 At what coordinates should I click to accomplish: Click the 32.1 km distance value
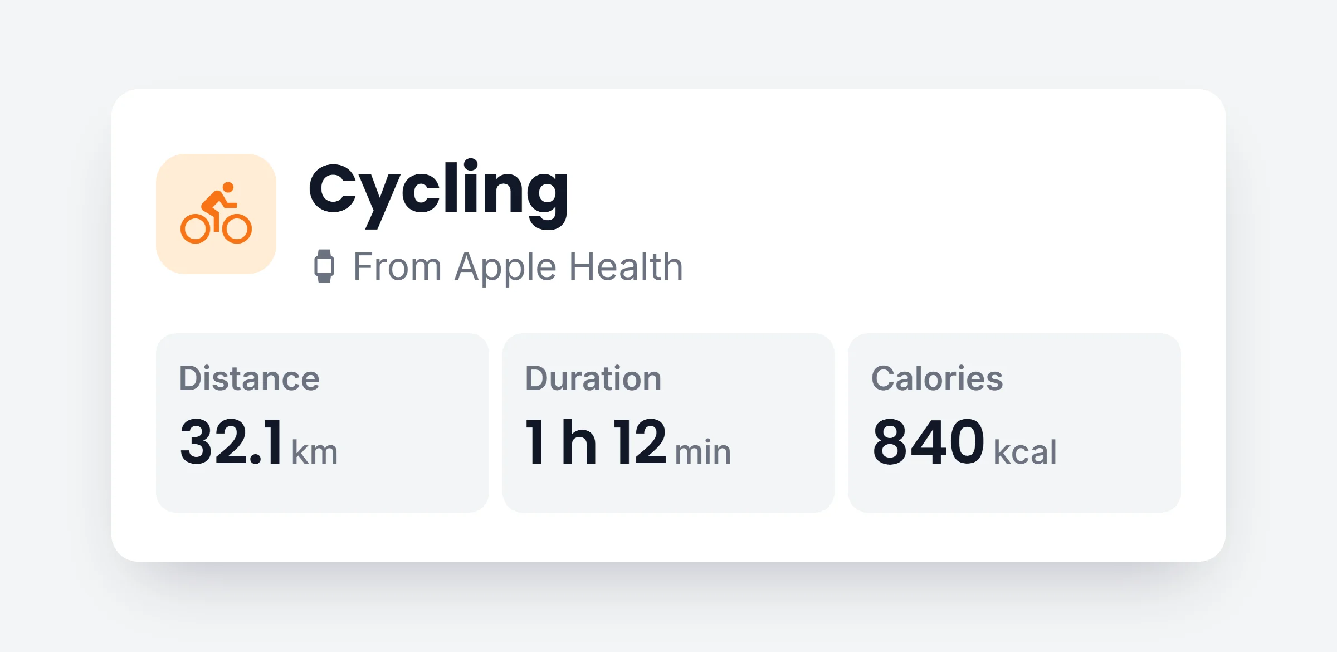(259, 442)
